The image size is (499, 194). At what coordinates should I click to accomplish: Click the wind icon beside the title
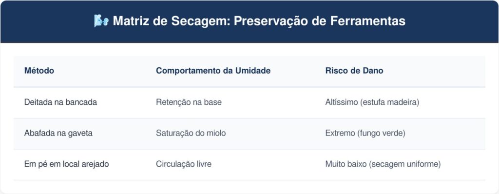point(101,21)
